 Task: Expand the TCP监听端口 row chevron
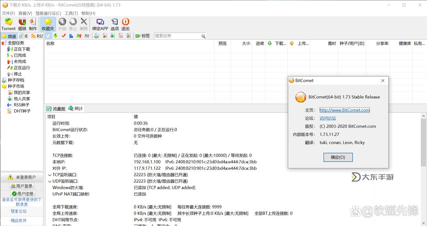[50, 175]
